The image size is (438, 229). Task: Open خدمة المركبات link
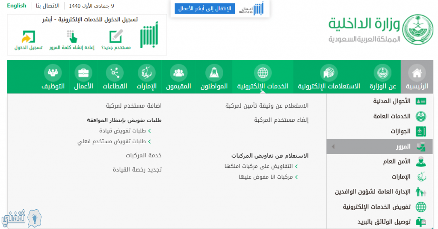144,156
